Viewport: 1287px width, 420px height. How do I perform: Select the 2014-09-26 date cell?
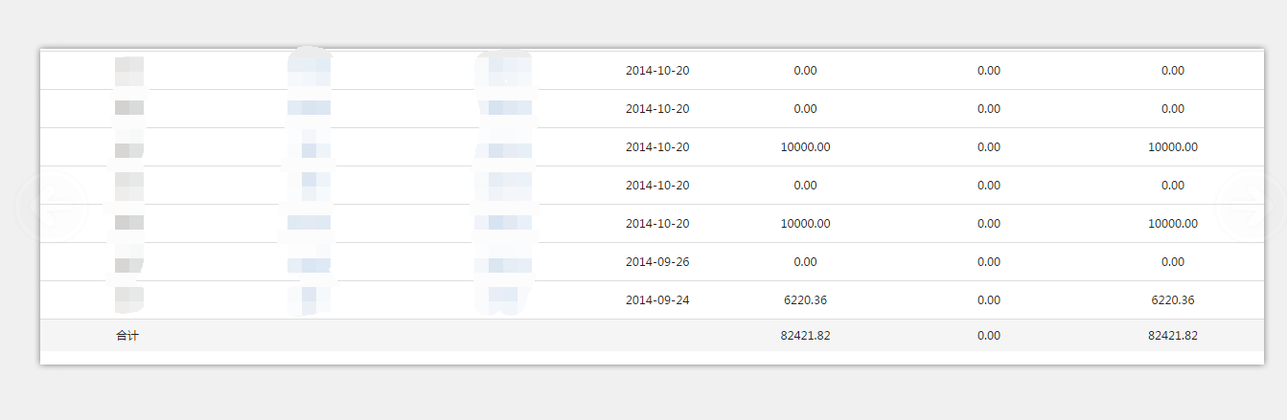pyautogui.click(x=657, y=261)
